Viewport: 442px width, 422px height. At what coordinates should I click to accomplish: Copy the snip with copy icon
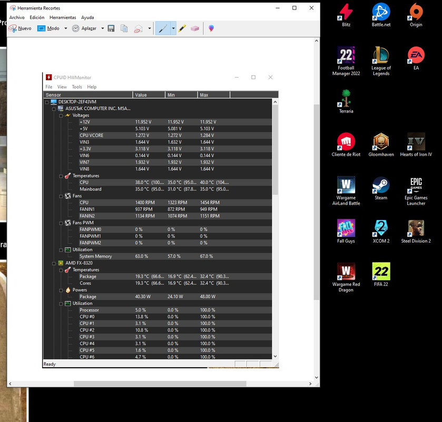click(x=124, y=28)
